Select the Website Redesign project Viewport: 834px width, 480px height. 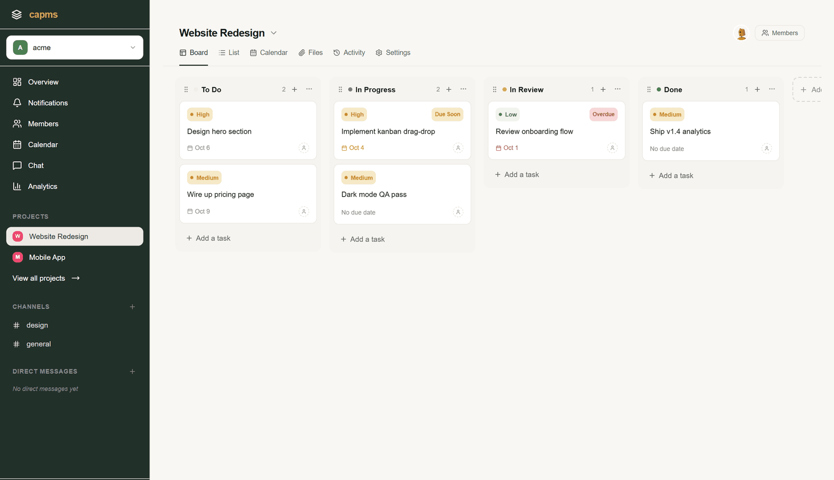(x=75, y=236)
